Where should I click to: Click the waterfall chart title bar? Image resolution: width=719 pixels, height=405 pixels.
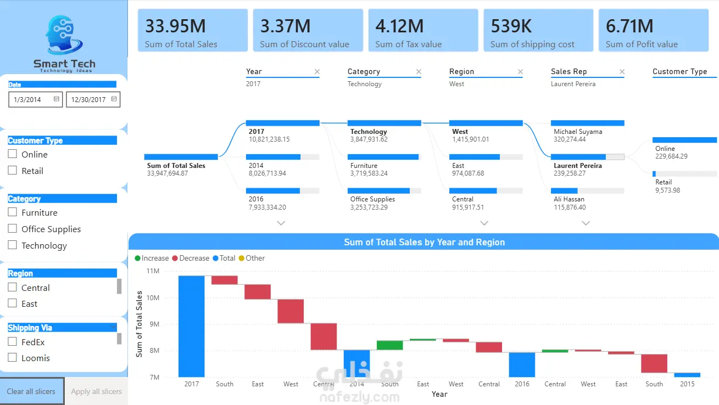click(x=423, y=242)
